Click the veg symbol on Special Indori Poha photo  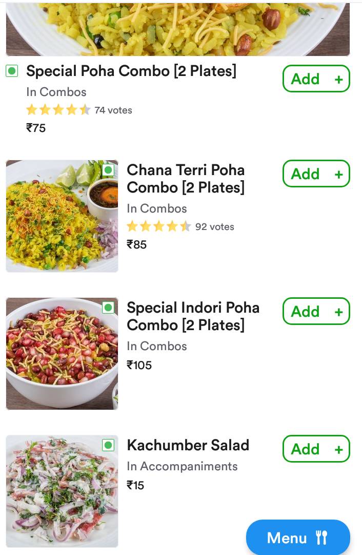coord(109,308)
